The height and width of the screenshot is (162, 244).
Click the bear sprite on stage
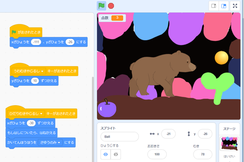pyautogui.click(x=162, y=75)
